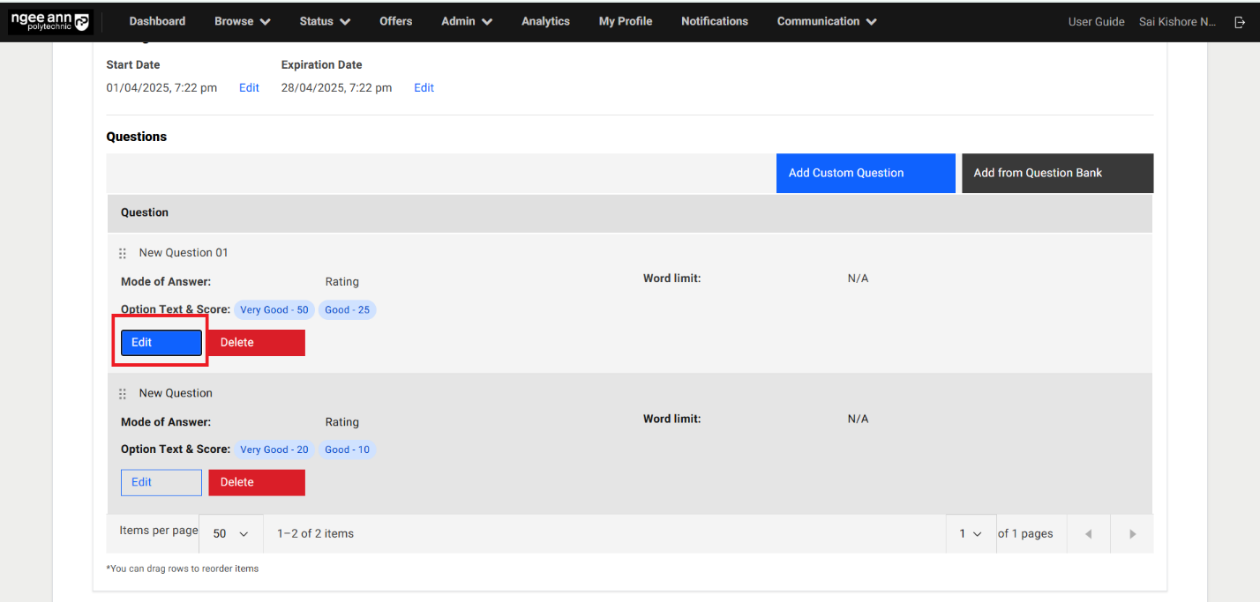Click Add from Question Bank button
Screen dimensions: 1260x602
(1056, 173)
